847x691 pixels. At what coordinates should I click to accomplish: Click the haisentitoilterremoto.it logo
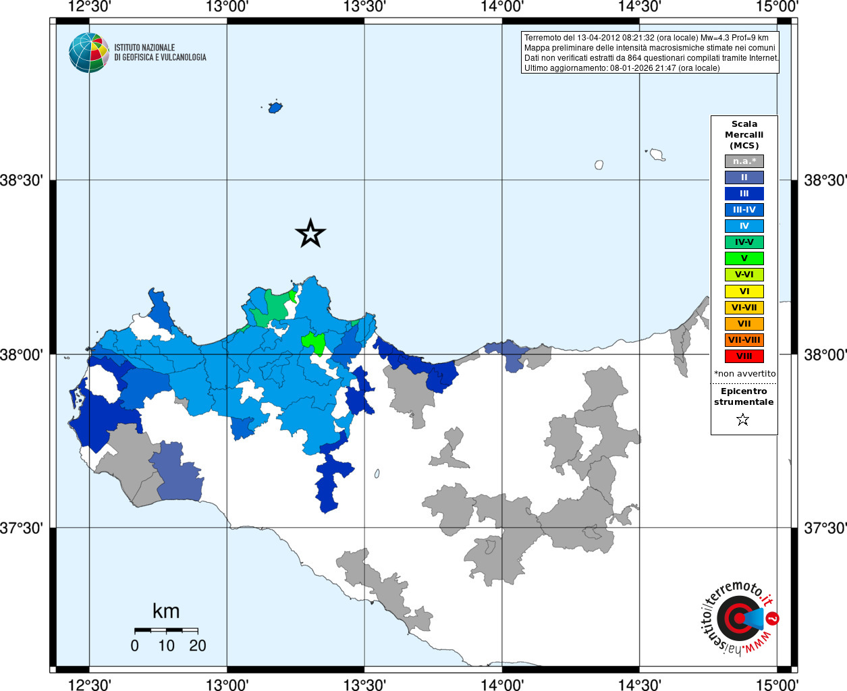click(x=740, y=617)
